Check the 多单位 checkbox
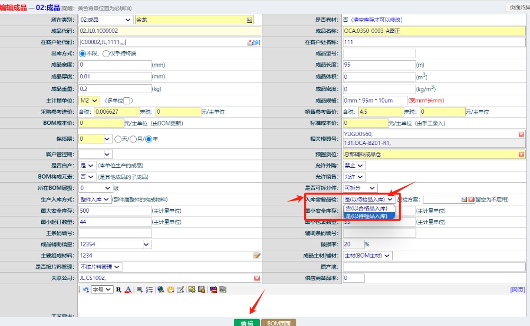Viewport: 530px width, 326px height. (127, 101)
